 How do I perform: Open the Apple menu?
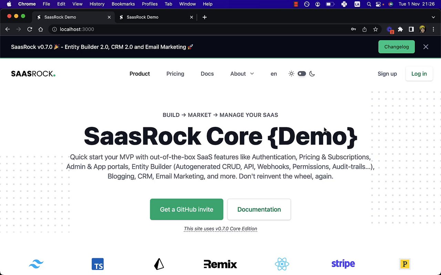(x=9, y=4)
